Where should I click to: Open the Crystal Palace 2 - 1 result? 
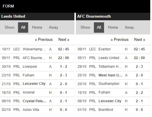click(37, 101)
